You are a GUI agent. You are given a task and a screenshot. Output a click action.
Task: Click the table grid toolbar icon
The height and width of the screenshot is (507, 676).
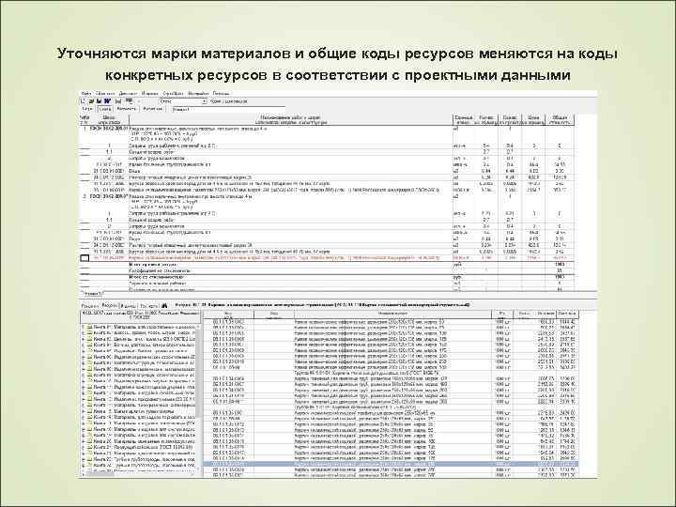(x=129, y=101)
